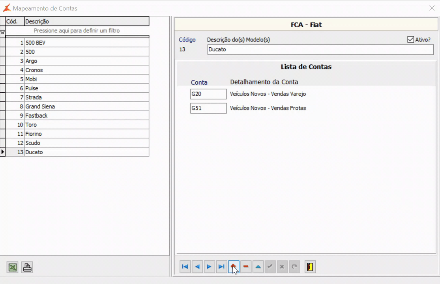Select the Argo row

[x=77, y=61]
